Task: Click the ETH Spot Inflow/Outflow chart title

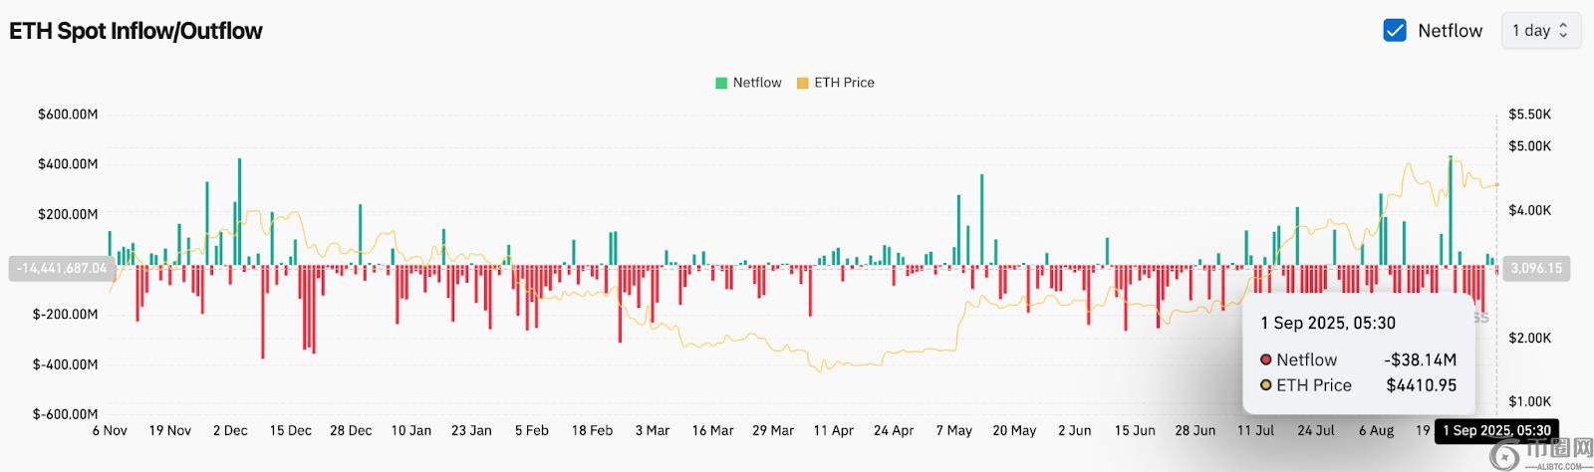Action: (135, 31)
